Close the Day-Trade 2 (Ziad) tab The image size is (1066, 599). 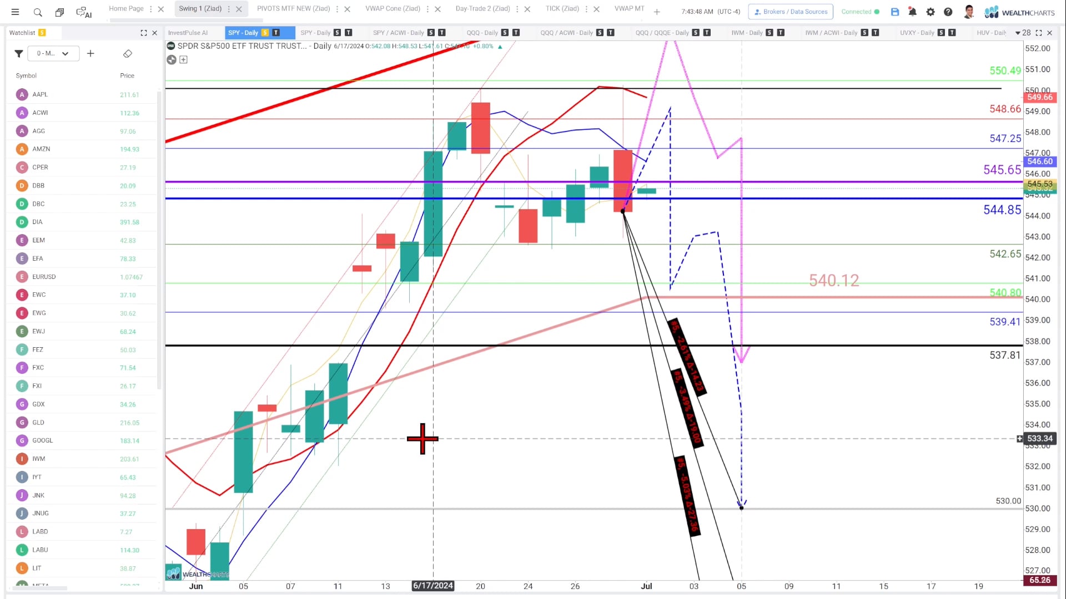pyautogui.click(x=527, y=9)
